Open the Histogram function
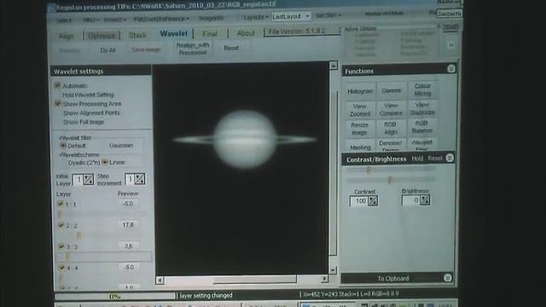Viewport: 546px width, 307px height. pyautogui.click(x=360, y=91)
